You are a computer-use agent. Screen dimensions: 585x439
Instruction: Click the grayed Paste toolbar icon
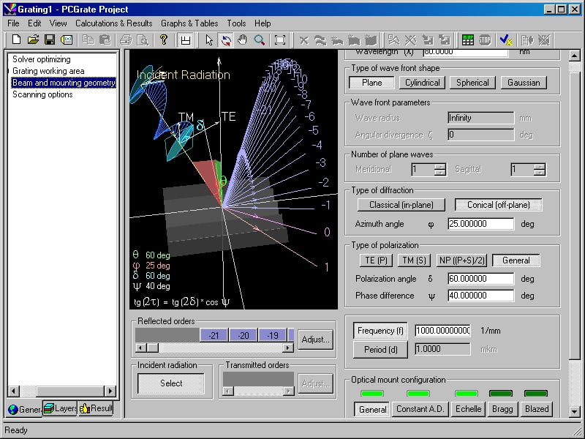(x=105, y=40)
